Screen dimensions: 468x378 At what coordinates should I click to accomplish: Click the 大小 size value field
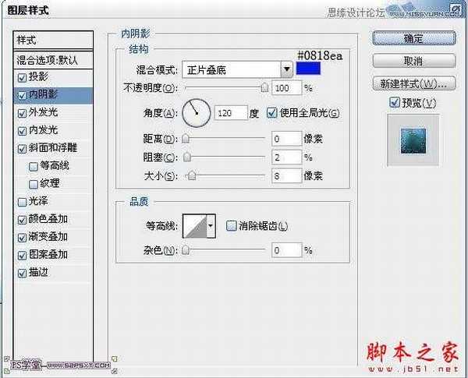286,175
